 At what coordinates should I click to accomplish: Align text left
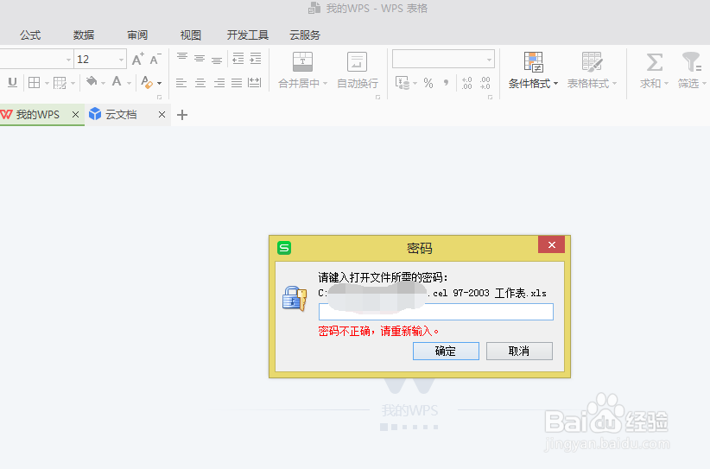181,83
